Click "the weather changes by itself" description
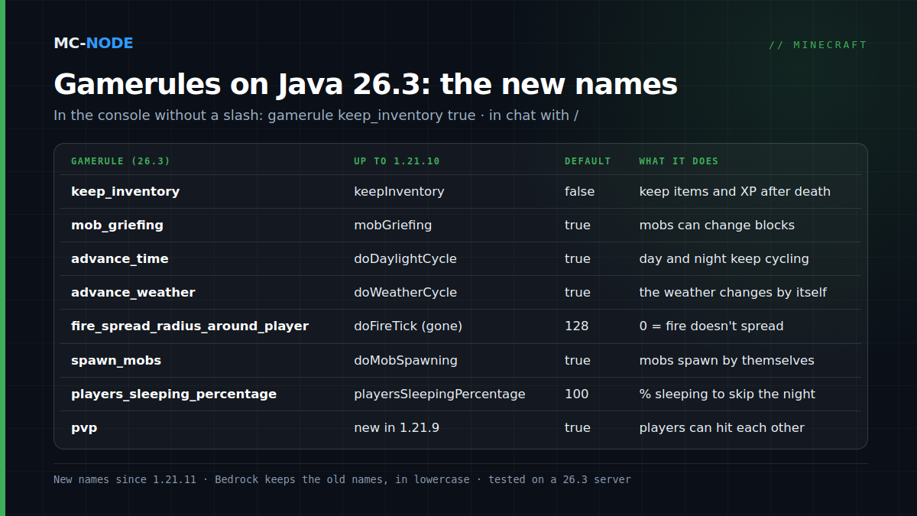This screenshot has width=917, height=516. tap(733, 292)
